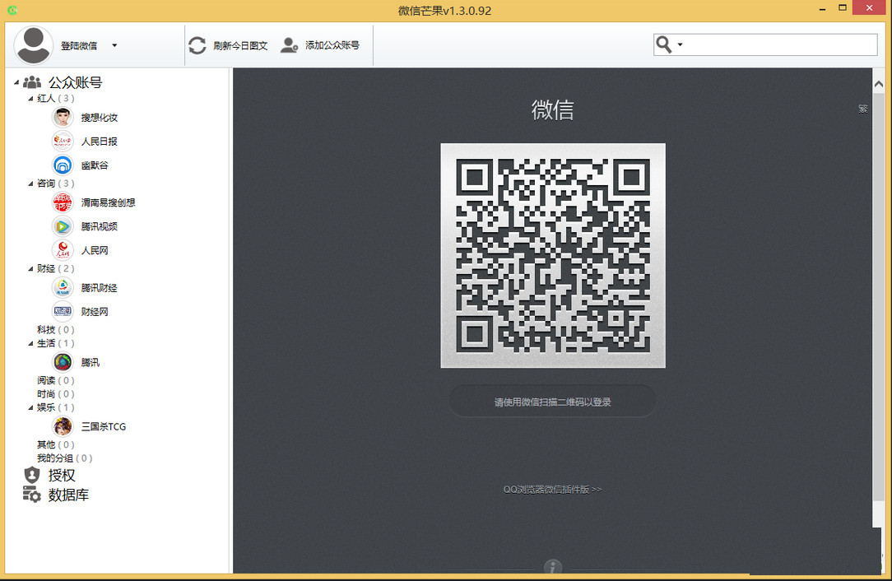892x581 pixels.
Task: Click the 三国杀TCG avatar icon
Action: tap(63, 427)
